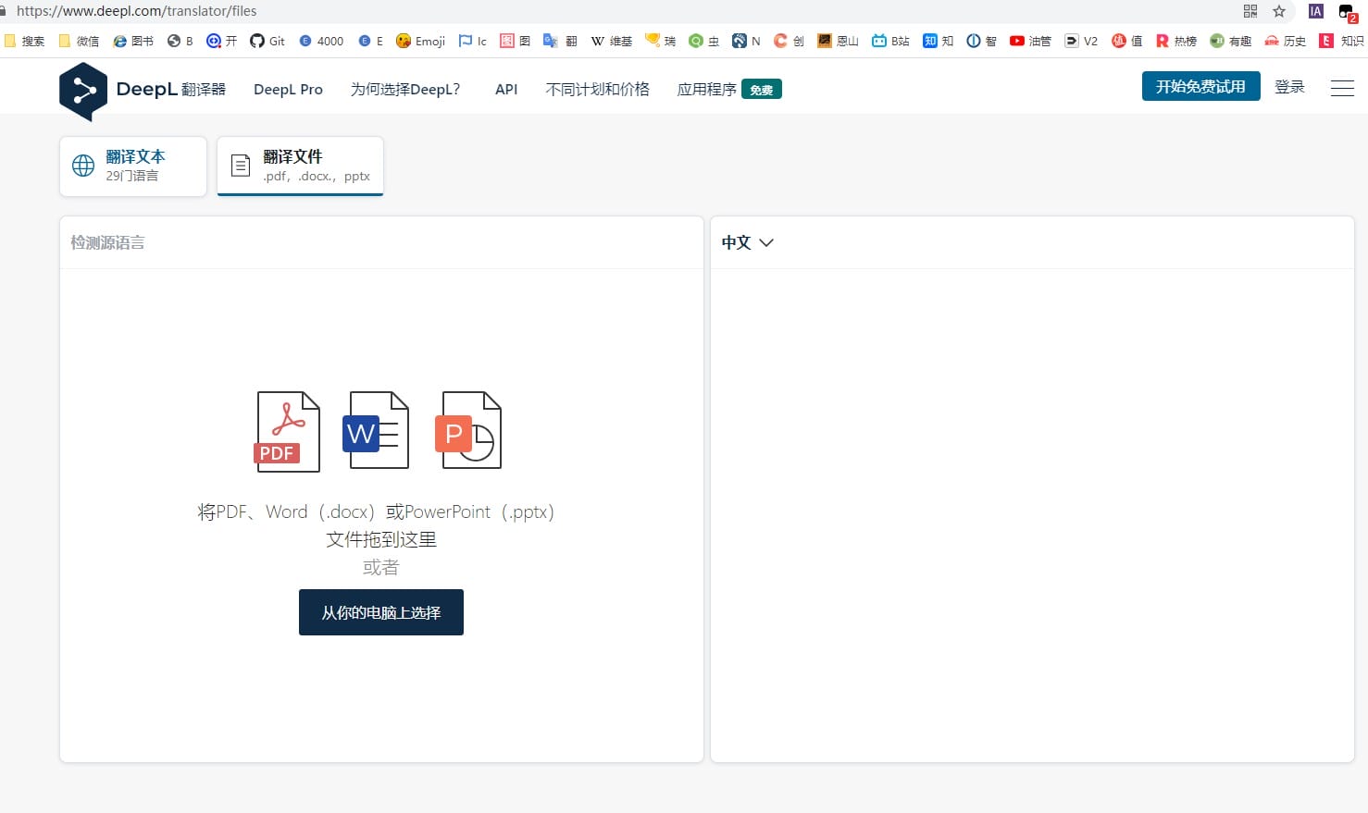Viewport: 1368px width, 813px height.
Task: Open the 检测源语言 source language selector
Action: pyautogui.click(x=107, y=242)
